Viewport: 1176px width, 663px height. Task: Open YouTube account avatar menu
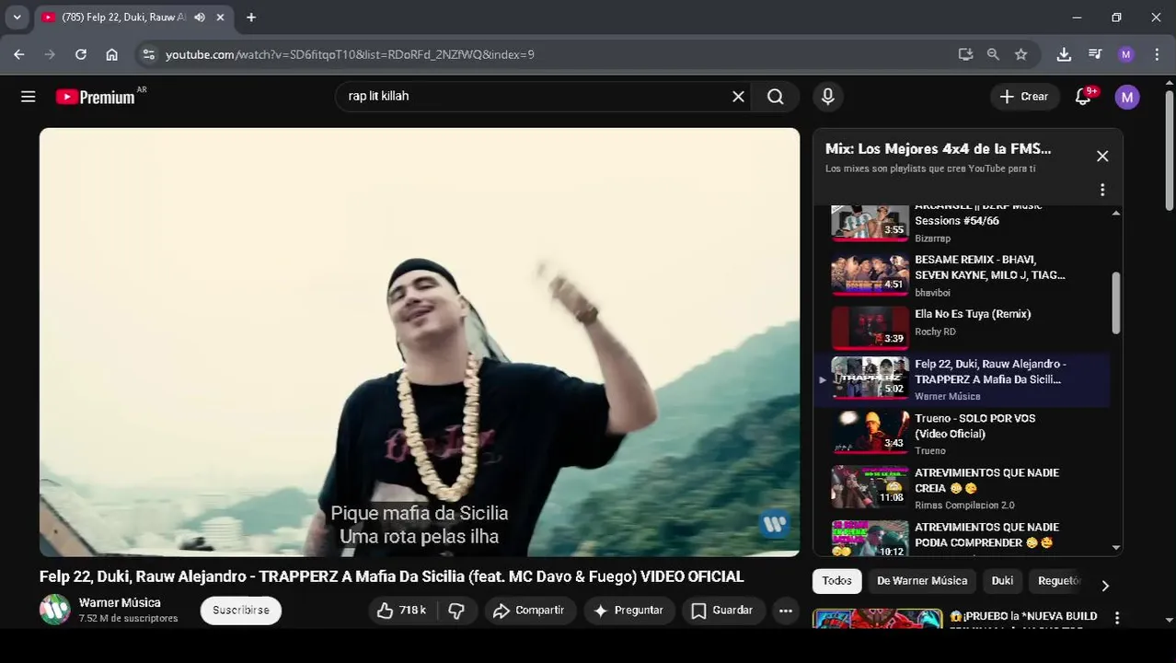click(1127, 97)
